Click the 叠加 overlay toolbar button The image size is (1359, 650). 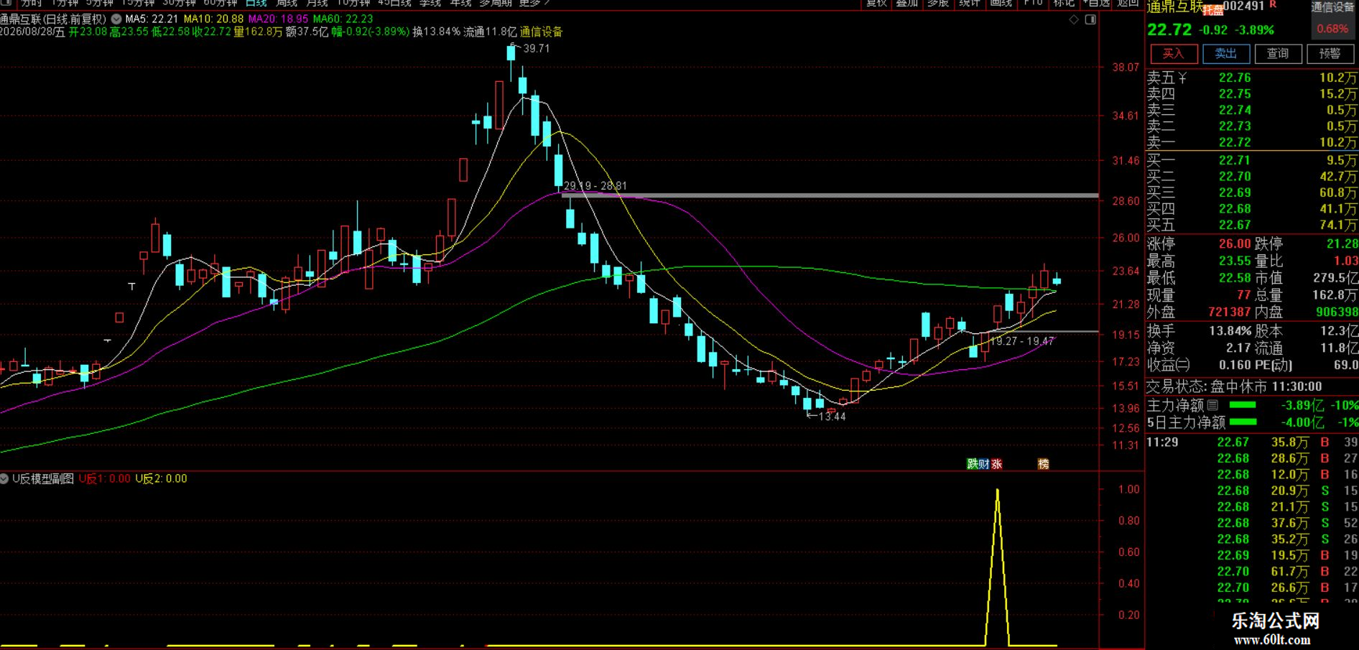(907, 3)
